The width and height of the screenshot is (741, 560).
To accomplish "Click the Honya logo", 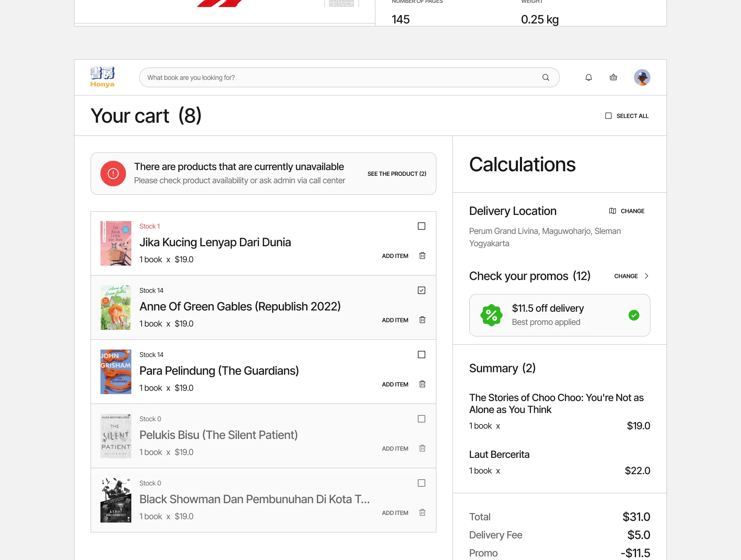I will pyautogui.click(x=103, y=77).
